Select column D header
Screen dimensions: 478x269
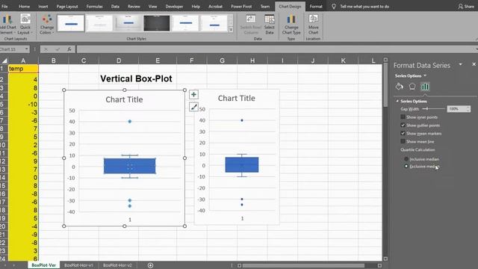pos(119,61)
